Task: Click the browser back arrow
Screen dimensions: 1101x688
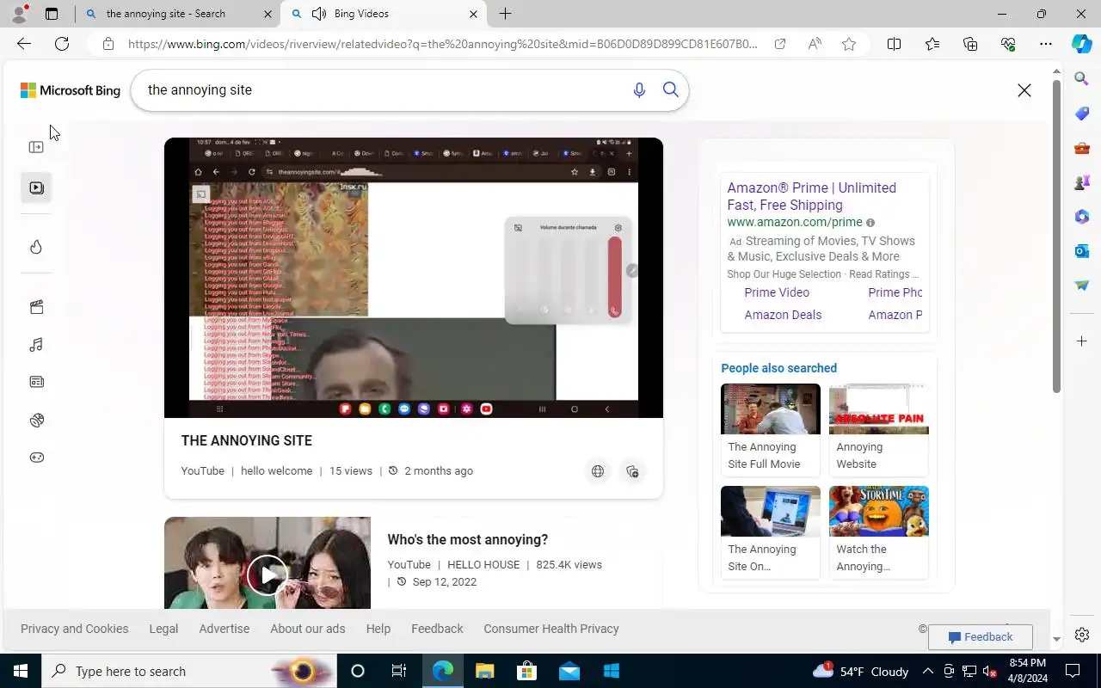Action: pyautogui.click(x=24, y=44)
